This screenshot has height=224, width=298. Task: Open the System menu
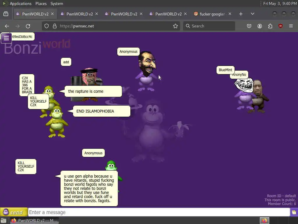(x=57, y=3)
